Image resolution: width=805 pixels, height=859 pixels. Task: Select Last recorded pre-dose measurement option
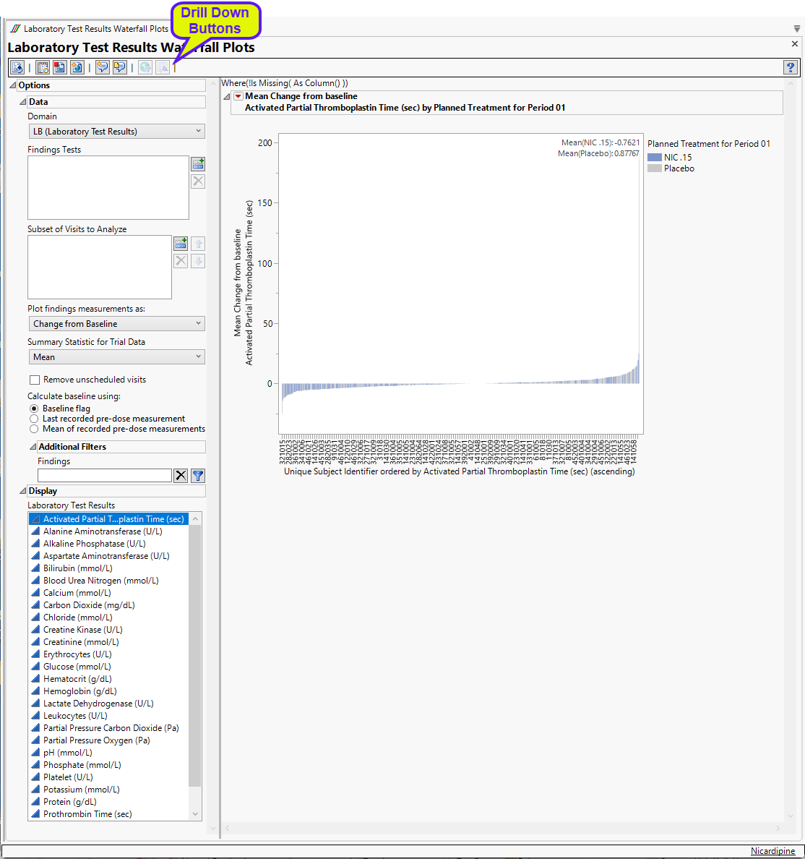click(x=34, y=419)
